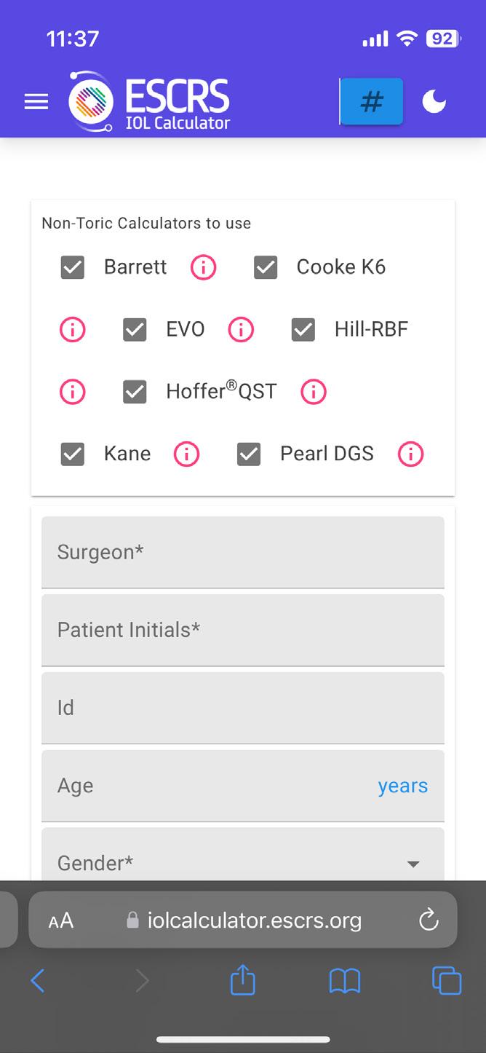The image size is (486, 1053).
Task: Open the Safari share sheet
Action: point(243,981)
